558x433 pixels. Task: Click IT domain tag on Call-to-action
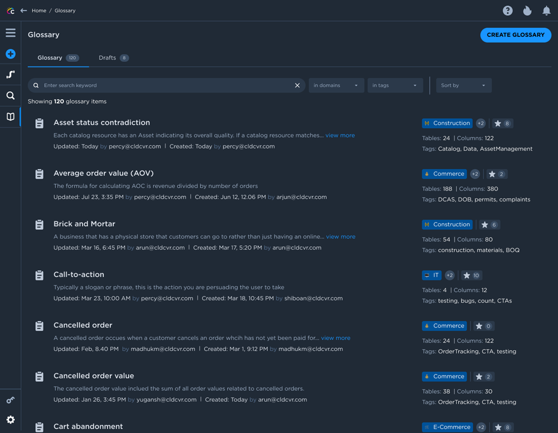click(432, 275)
